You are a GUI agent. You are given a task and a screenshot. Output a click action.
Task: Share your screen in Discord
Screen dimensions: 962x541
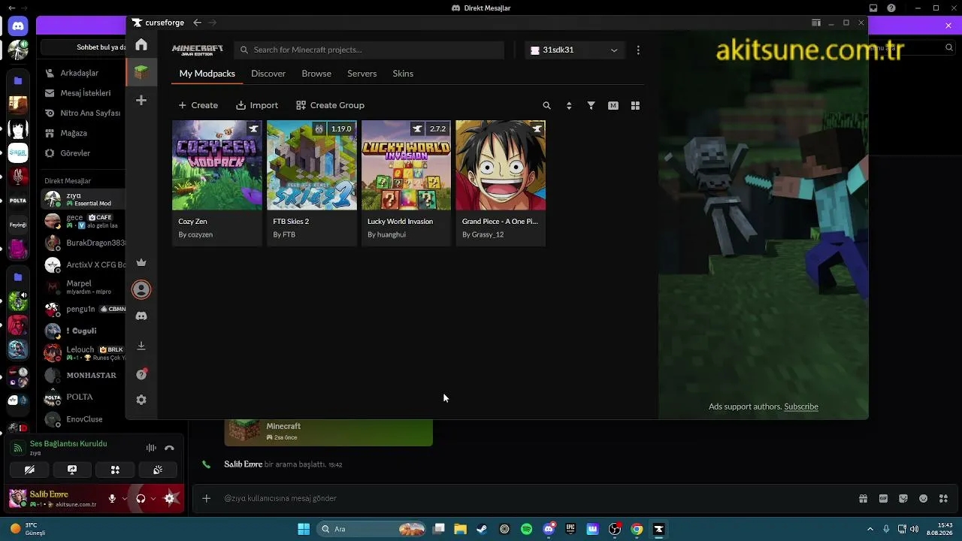click(x=72, y=470)
